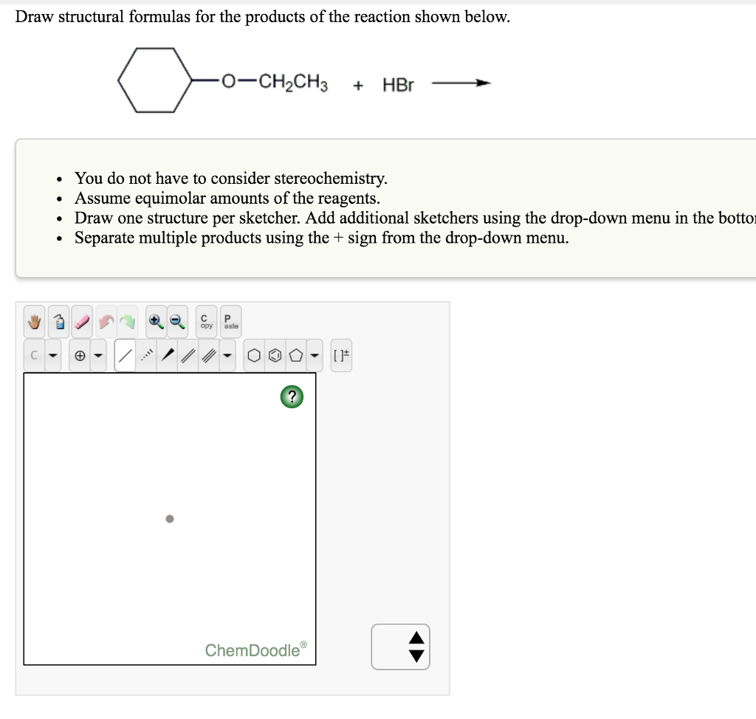Open the element label dropdown next to C
Viewport: 756px width, 719px height.
pos(52,354)
